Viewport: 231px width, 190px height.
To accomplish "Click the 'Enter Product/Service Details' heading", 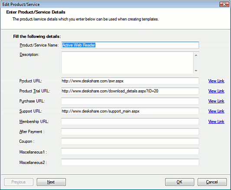I will coord(36,12).
